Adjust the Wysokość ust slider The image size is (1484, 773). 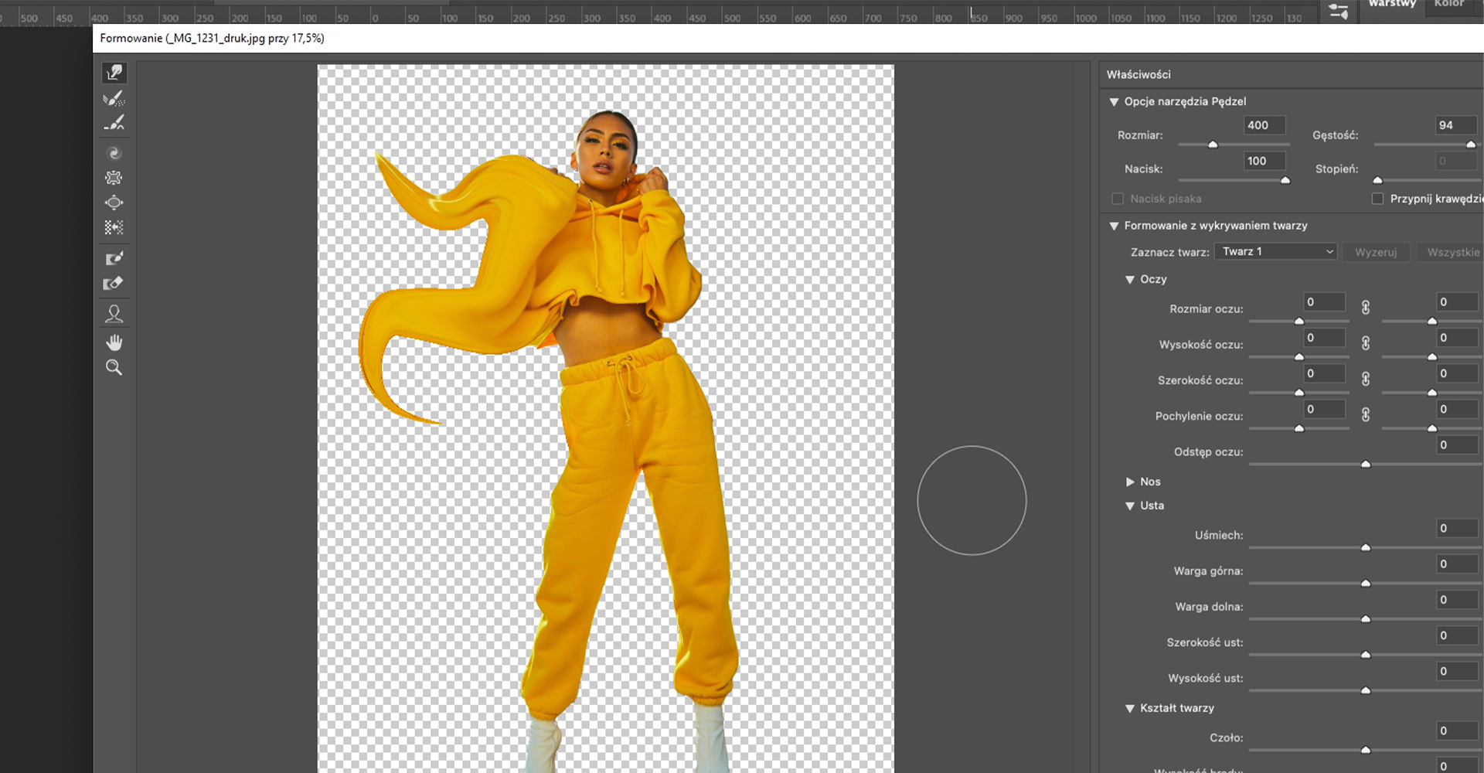[1366, 690]
